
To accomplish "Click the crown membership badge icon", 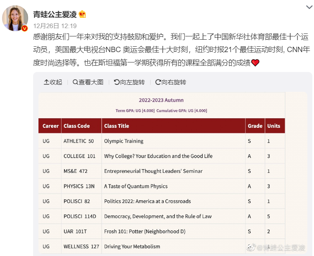I will (82, 14).
